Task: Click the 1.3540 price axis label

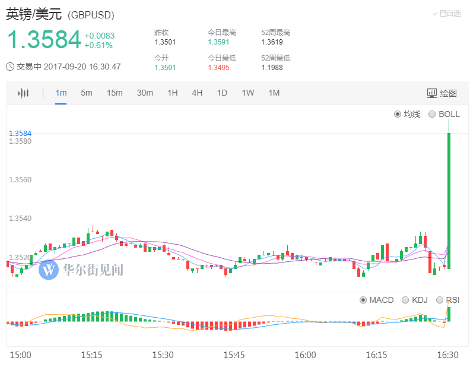Action: (x=20, y=219)
